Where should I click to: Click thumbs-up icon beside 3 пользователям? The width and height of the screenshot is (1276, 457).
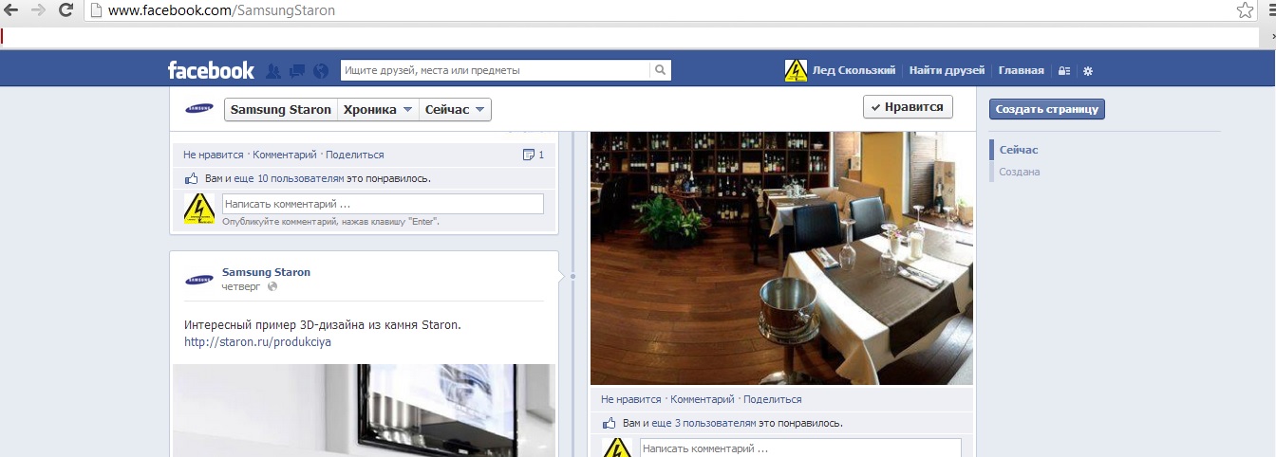(609, 423)
